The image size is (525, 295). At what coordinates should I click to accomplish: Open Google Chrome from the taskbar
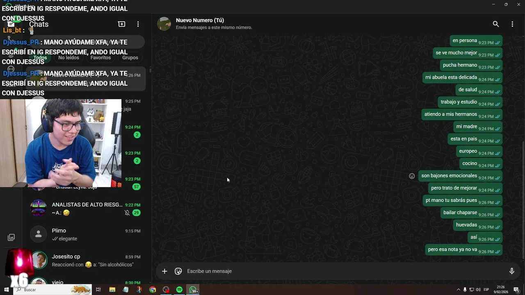point(153,290)
